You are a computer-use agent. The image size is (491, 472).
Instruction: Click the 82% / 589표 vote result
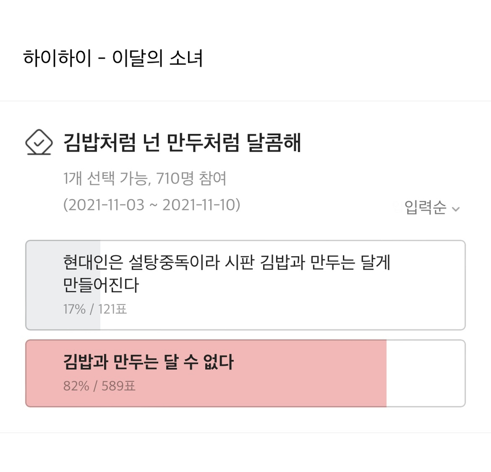coord(99,386)
